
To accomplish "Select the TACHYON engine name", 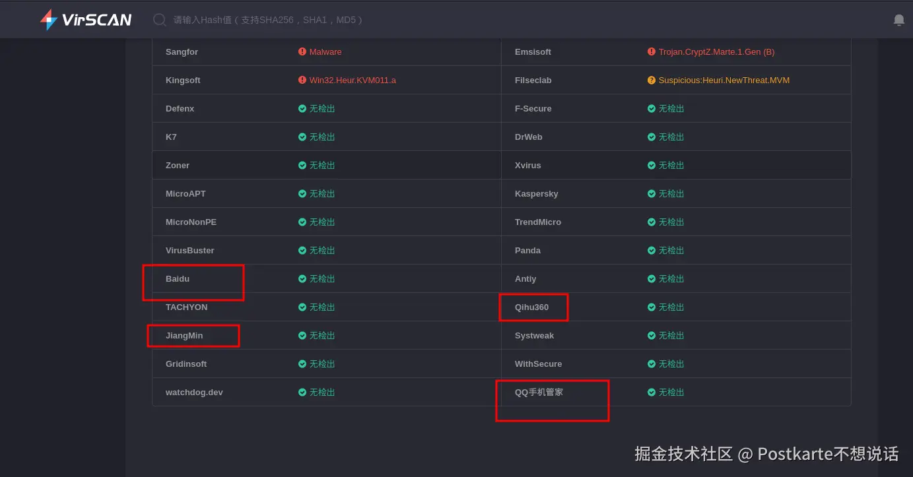I will coord(186,307).
